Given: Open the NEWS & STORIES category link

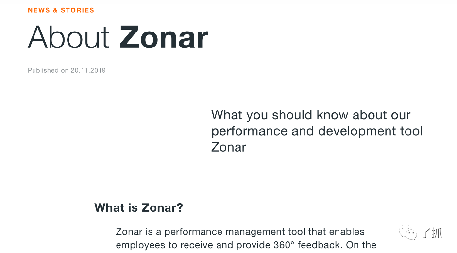Looking at the screenshot, I should pos(61,10).
